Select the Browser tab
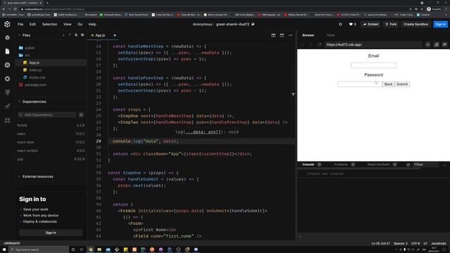450x253 pixels. click(x=308, y=35)
